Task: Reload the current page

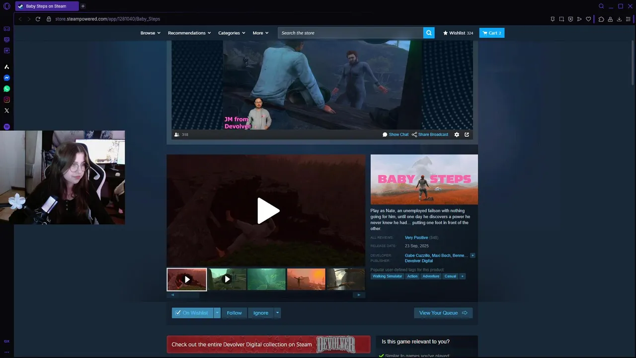Action: pos(38,19)
